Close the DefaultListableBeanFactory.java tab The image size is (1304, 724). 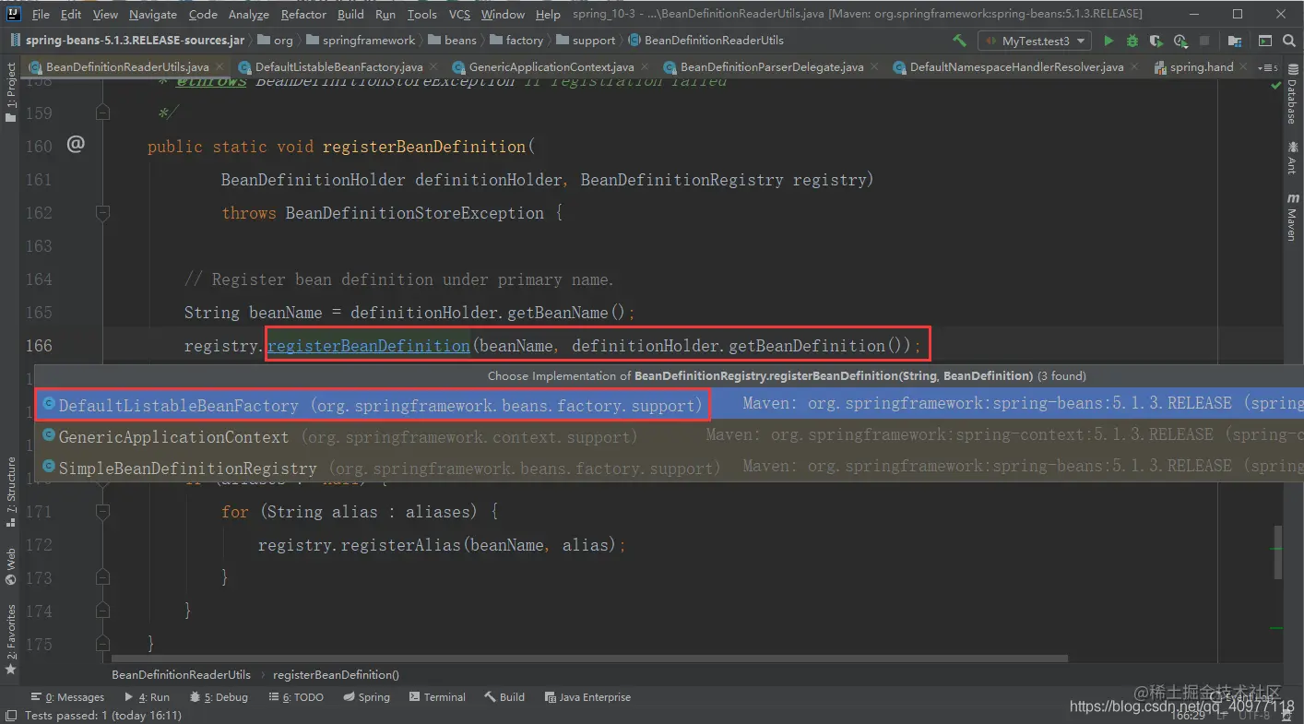tap(435, 67)
